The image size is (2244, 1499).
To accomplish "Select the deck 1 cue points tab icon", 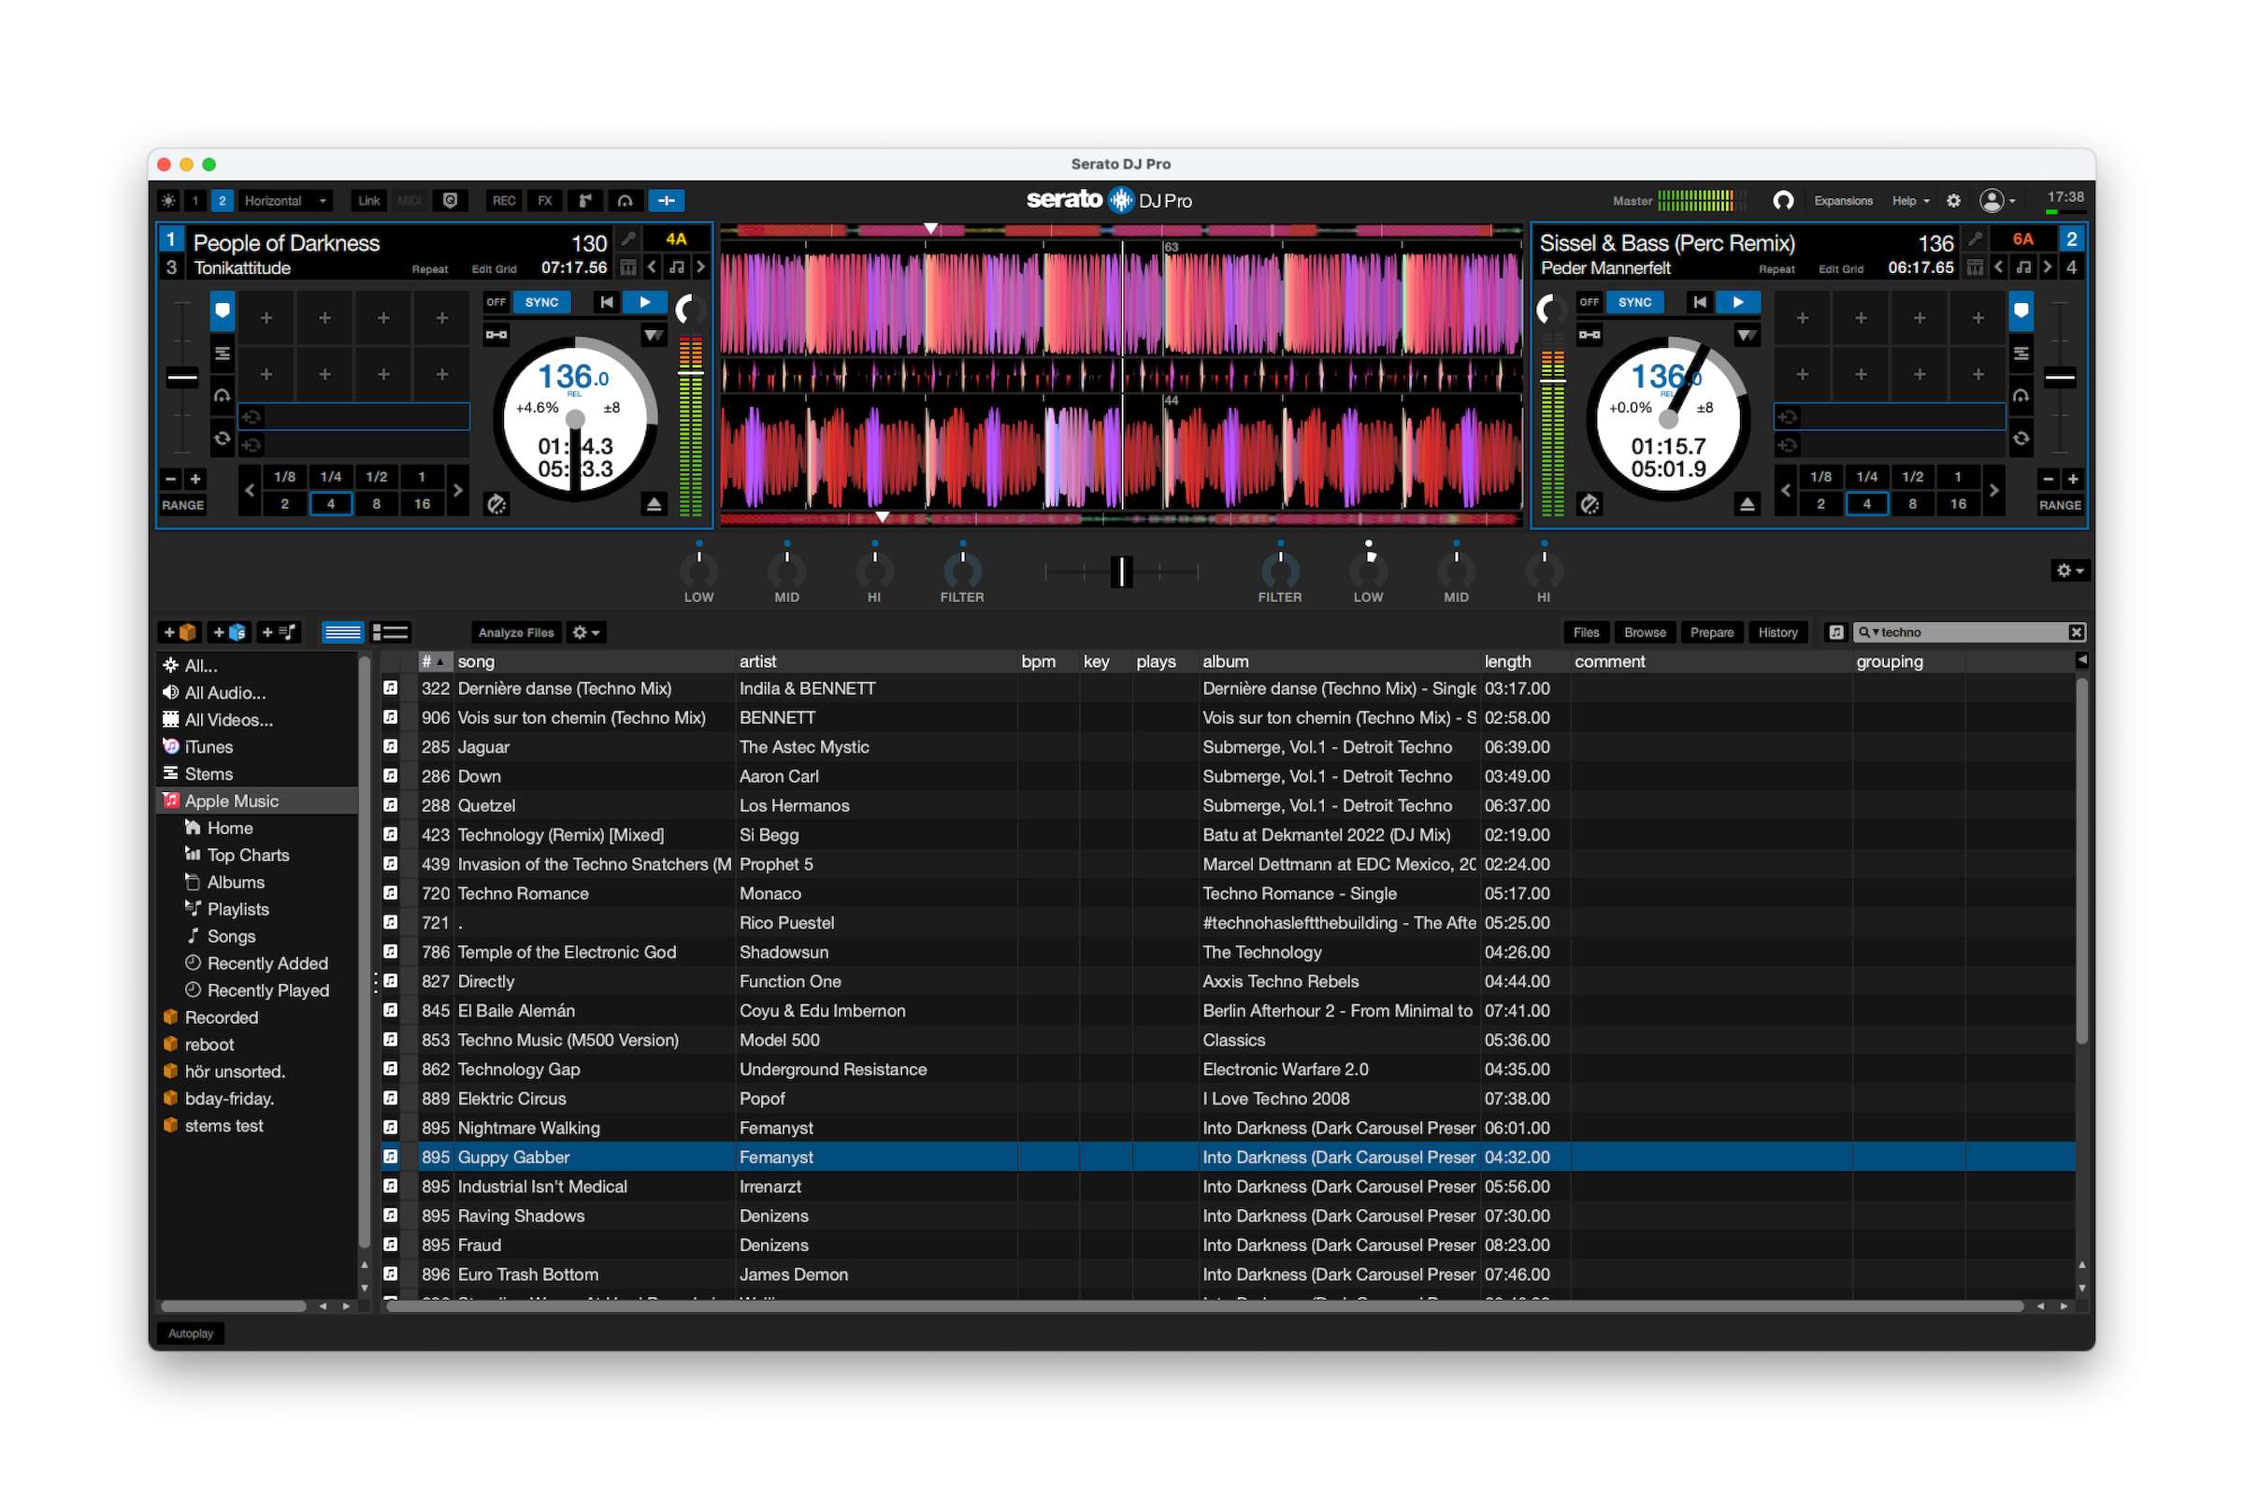I will pyautogui.click(x=222, y=310).
